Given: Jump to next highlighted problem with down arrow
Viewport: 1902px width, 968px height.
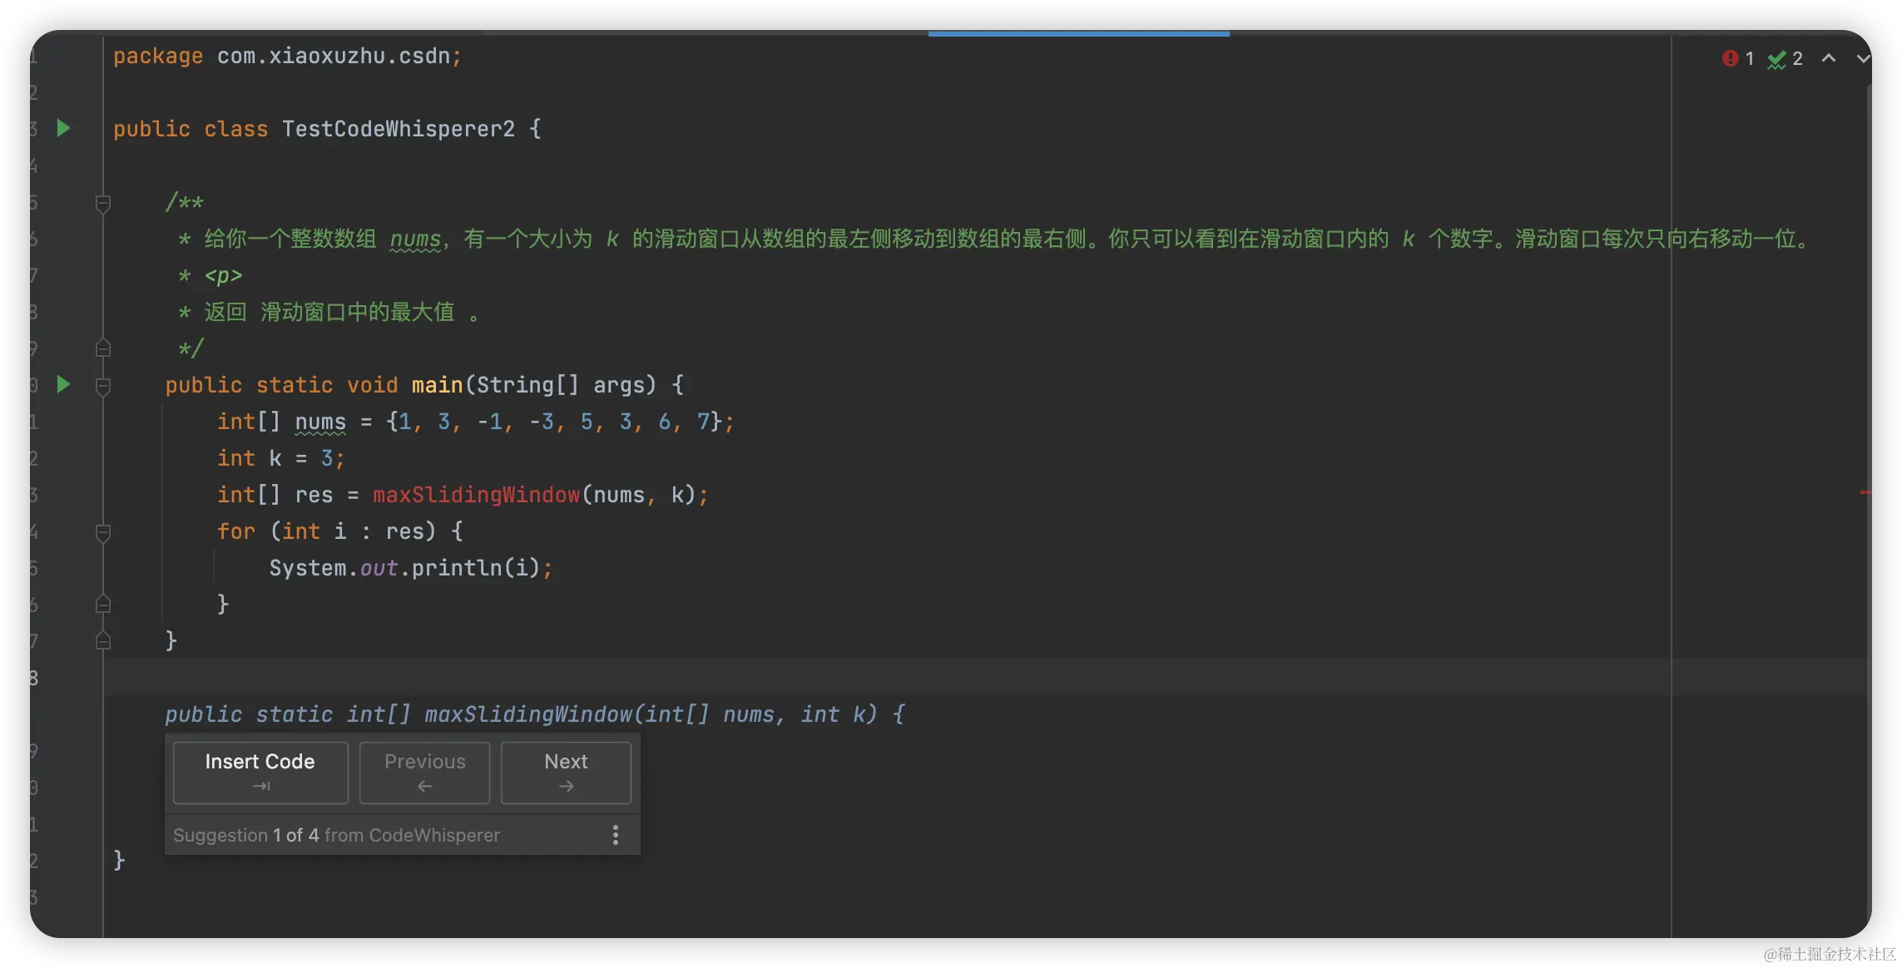Looking at the screenshot, I should (1863, 58).
